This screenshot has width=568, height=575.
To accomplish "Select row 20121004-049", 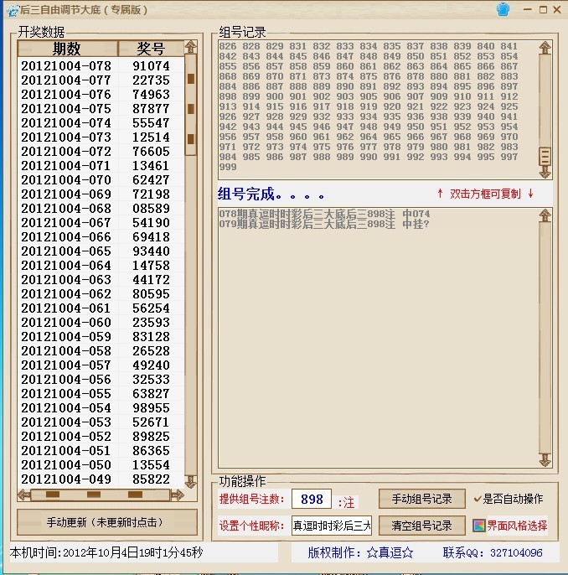I will (x=101, y=479).
